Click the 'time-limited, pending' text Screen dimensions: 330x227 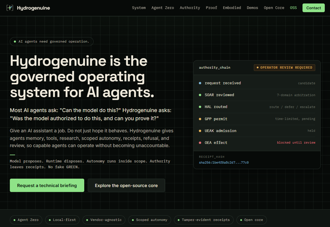(x=295, y=119)
